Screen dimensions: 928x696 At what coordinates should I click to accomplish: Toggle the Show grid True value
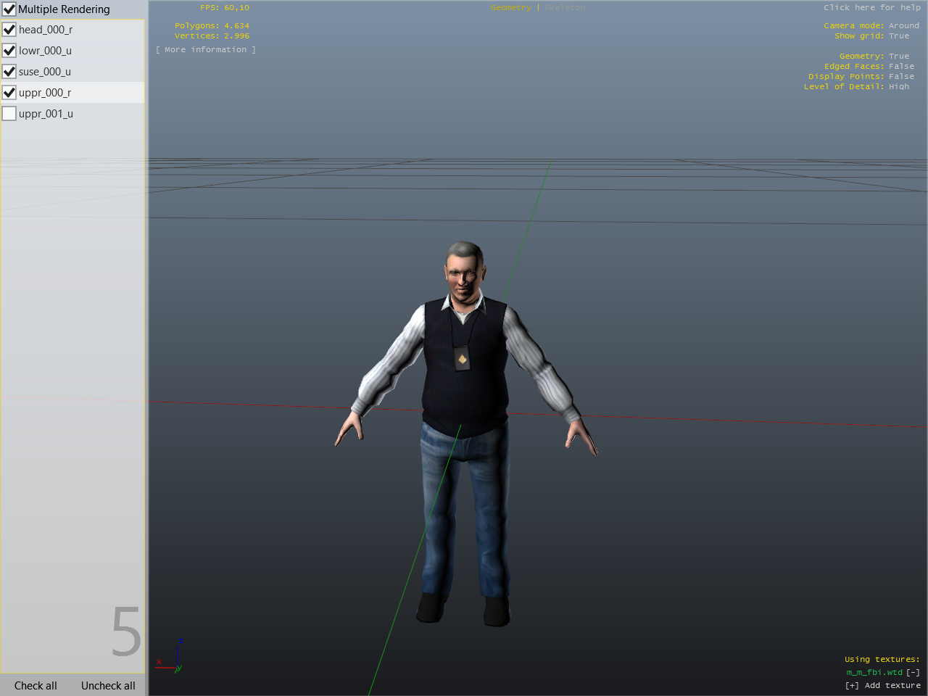898,36
